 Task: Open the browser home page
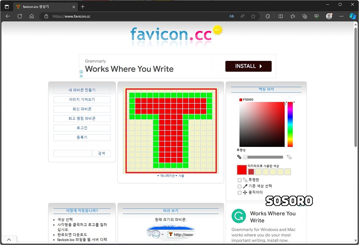(32, 16)
